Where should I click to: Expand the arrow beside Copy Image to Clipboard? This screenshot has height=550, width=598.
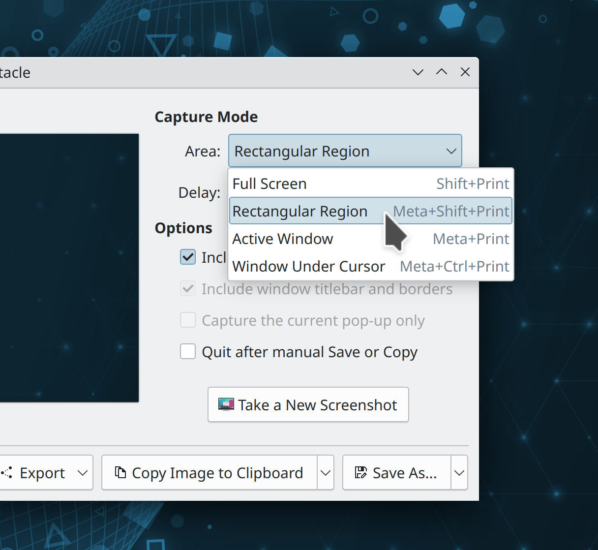click(x=326, y=473)
